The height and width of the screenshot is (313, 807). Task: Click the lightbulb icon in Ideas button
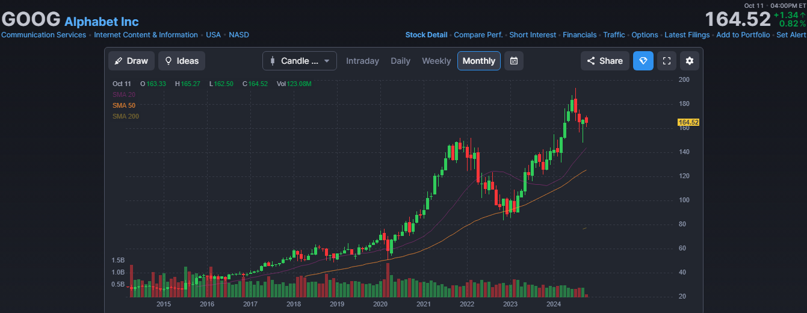[x=169, y=61]
